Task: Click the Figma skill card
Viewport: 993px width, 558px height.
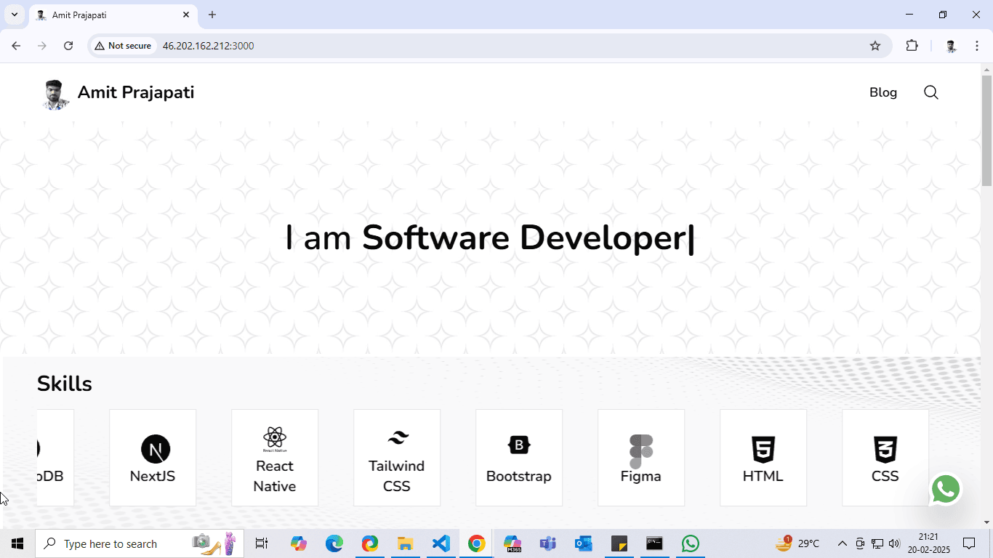Action: click(641, 458)
